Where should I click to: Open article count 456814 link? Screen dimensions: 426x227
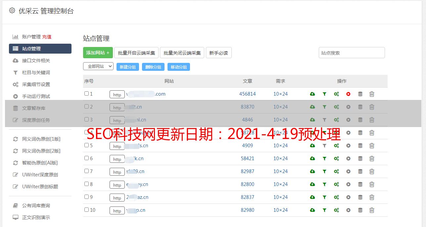[248, 94]
